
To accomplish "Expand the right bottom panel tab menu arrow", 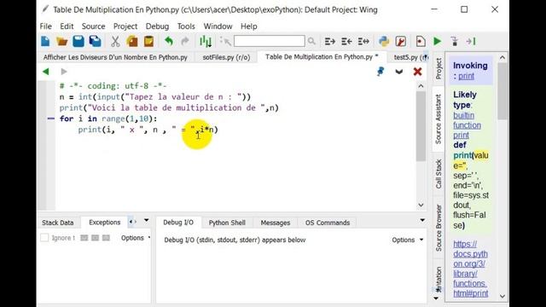I will [x=422, y=220].
